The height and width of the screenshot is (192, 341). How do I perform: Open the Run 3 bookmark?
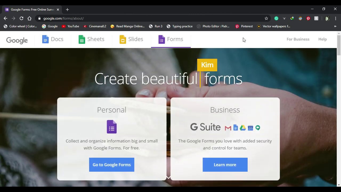pos(156,26)
